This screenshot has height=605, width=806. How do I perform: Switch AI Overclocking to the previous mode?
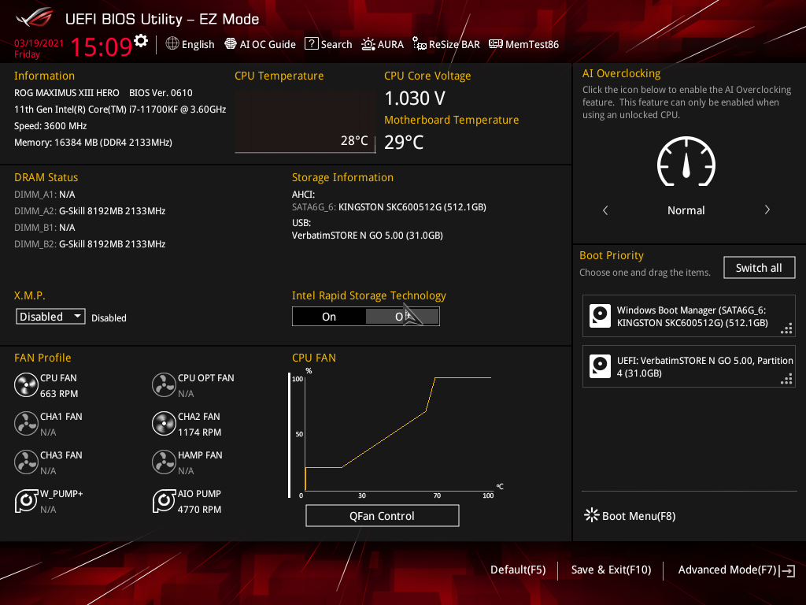point(605,210)
